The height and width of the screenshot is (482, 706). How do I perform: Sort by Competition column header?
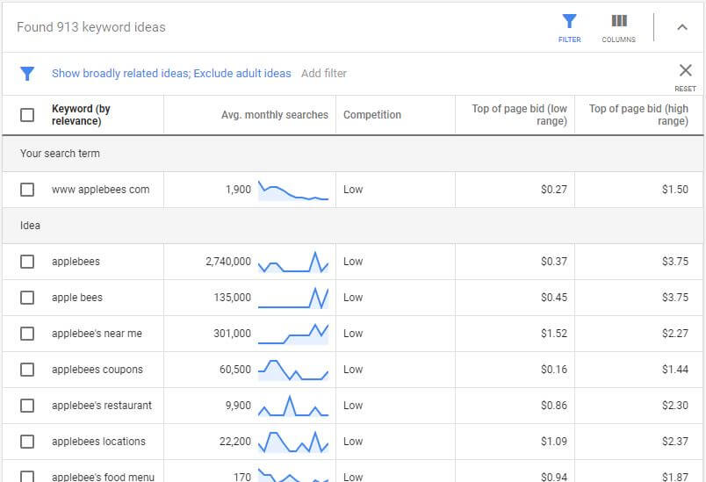coord(372,115)
